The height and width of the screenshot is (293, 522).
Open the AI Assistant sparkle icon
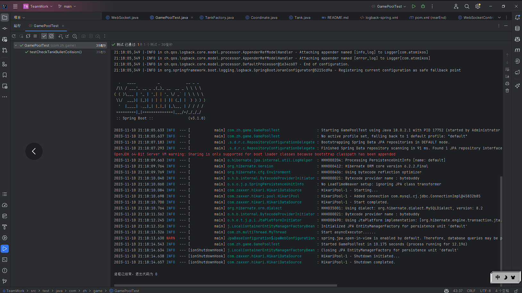click(x=517, y=86)
